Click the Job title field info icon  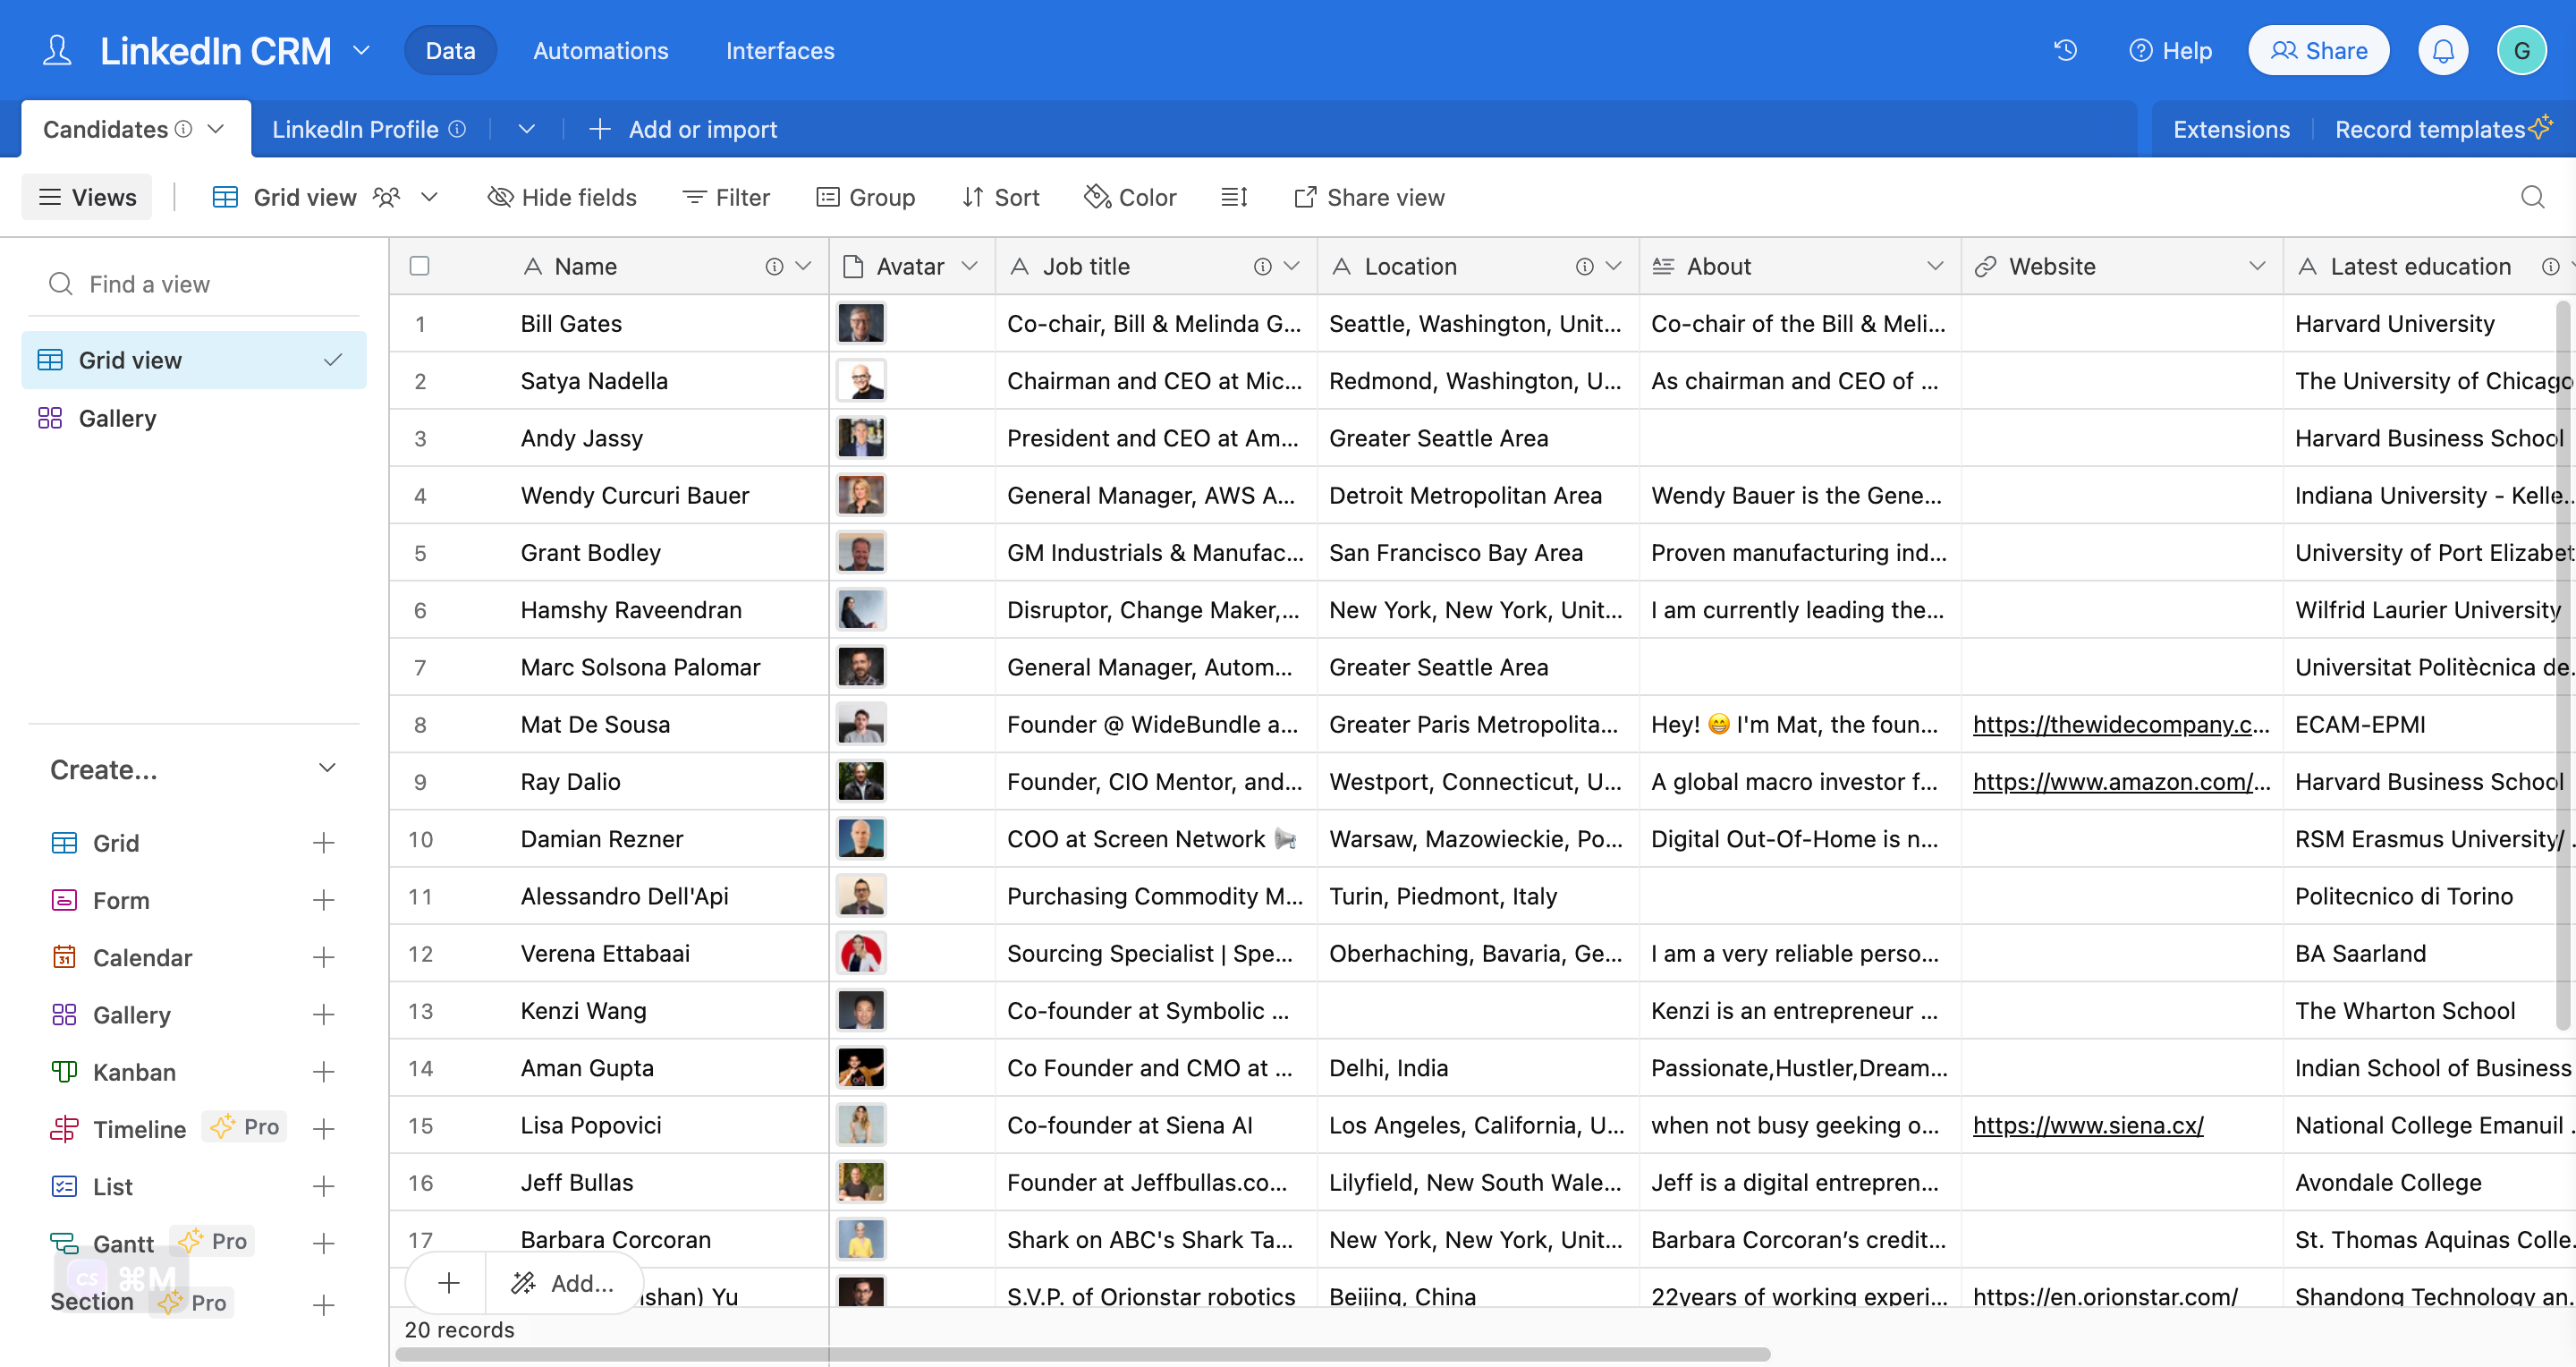(x=1263, y=266)
